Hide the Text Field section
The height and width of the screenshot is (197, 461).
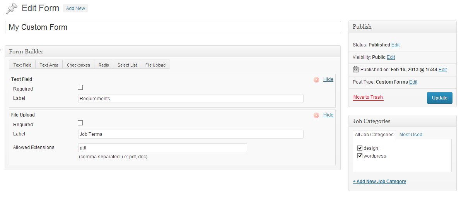(x=328, y=79)
